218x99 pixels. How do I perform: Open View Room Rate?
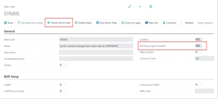(x=107, y=23)
